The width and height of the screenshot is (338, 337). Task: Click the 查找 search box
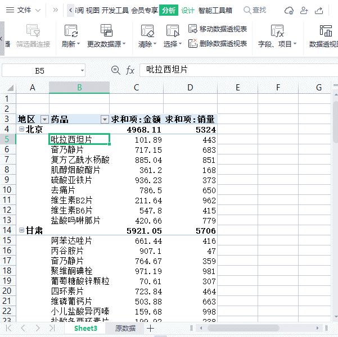(255, 10)
